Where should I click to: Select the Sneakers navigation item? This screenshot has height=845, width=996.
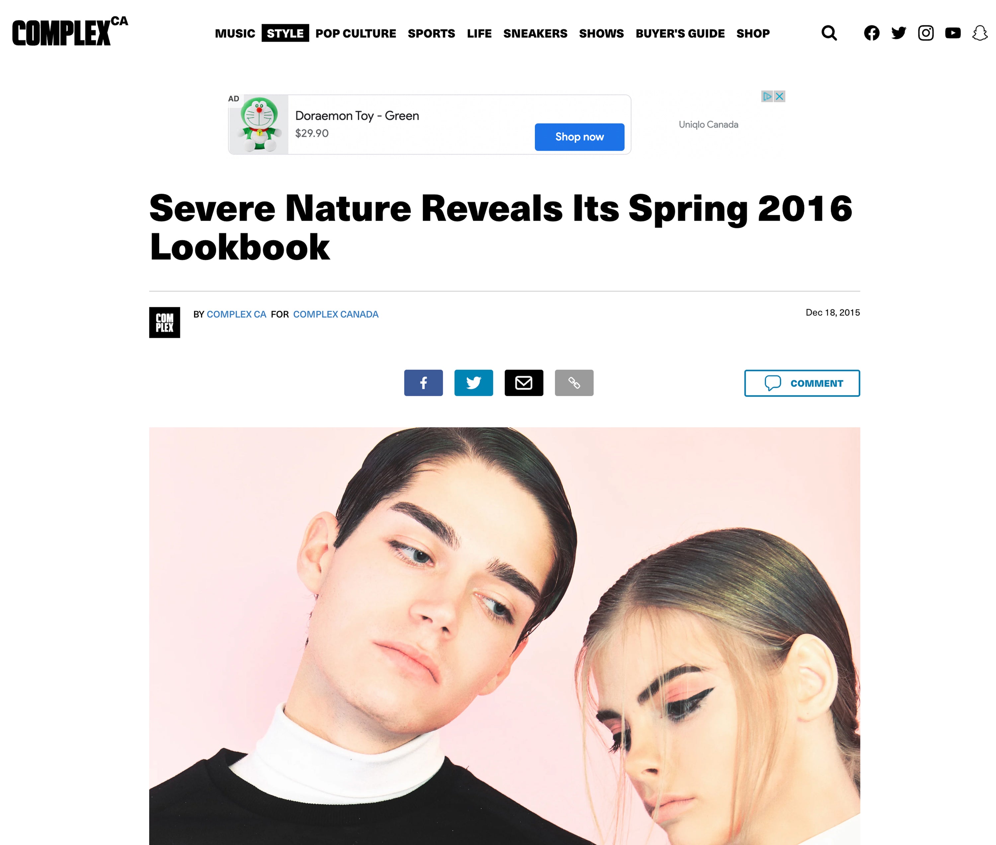coord(535,34)
